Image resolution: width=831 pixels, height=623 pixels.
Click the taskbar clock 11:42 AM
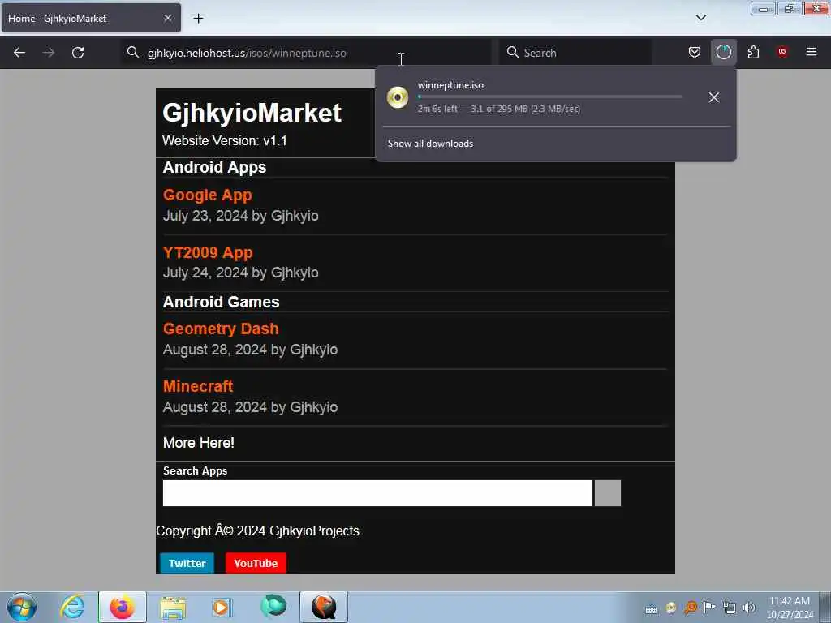click(x=790, y=601)
